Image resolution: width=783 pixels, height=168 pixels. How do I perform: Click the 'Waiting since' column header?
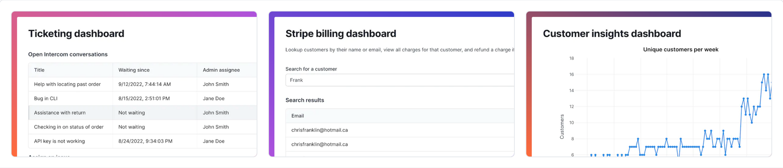[134, 70]
